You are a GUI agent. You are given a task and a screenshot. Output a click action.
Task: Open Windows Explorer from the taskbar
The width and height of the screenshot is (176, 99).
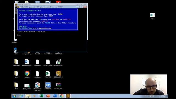click(28, 96)
